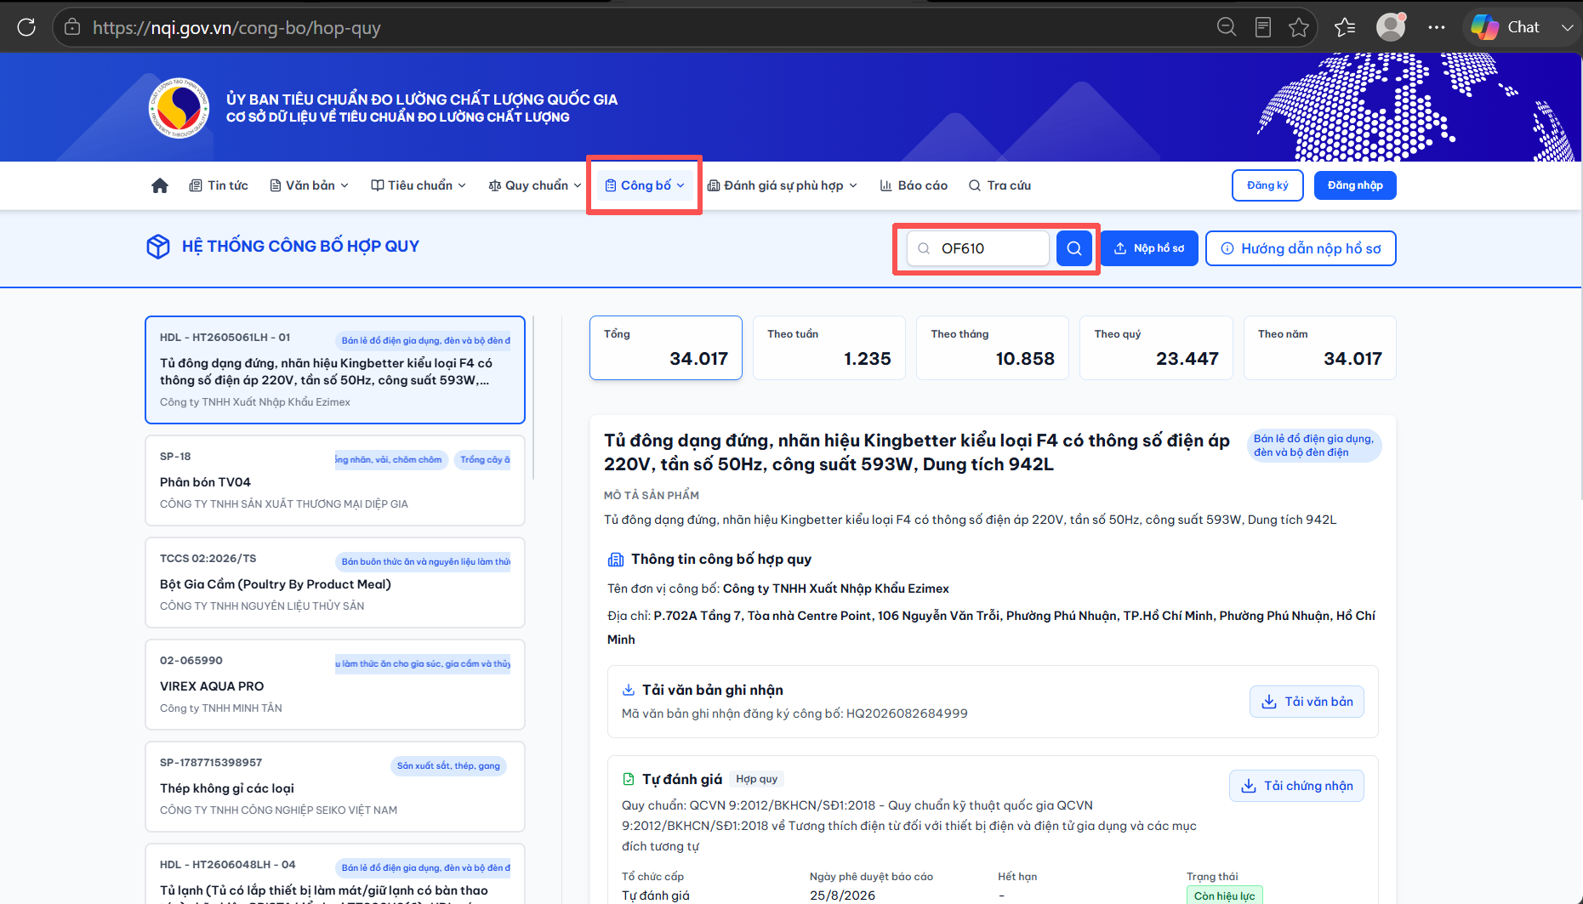The height and width of the screenshot is (904, 1583).
Task: Click the Tải chứng nhận download button
Action: point(1296,786)
